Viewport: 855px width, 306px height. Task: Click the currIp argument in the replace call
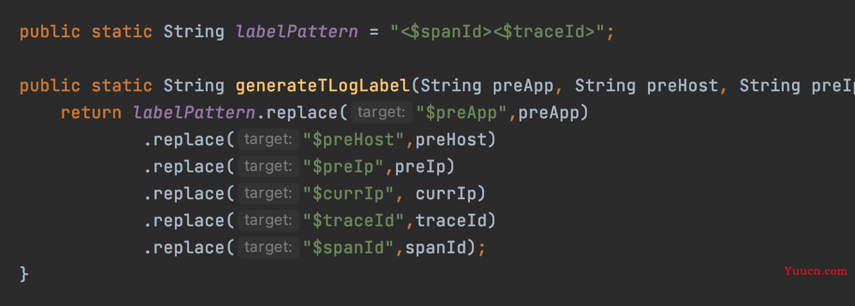pos(446,194)
